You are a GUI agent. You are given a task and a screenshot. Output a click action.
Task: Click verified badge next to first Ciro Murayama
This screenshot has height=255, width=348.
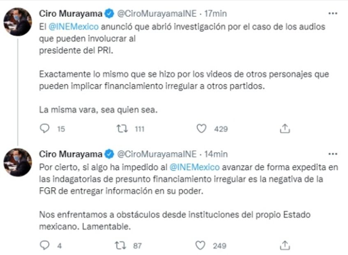pyautogui.click(x=109, y=14)
